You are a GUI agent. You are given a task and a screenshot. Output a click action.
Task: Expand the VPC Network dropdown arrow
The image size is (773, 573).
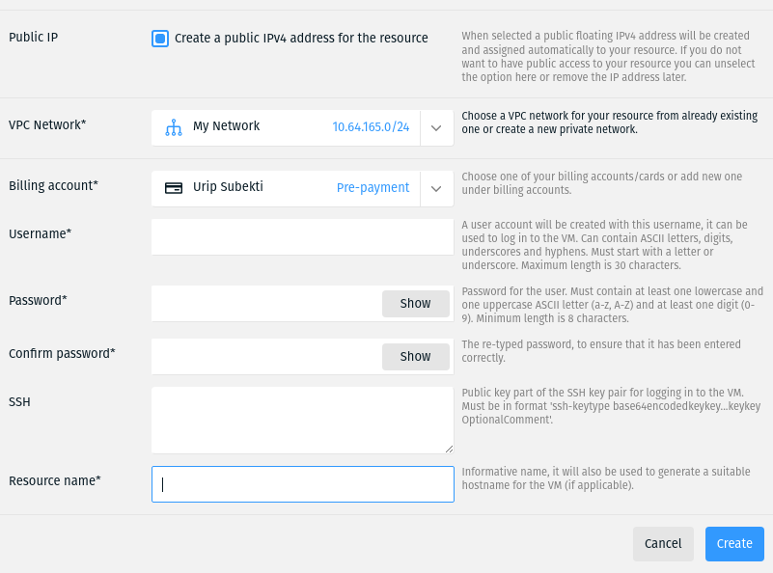(x=436, y=128)
